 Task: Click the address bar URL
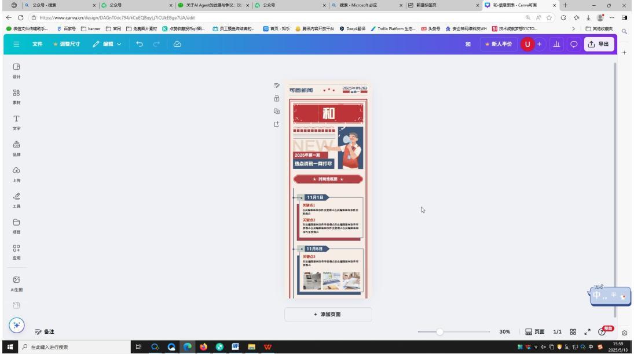117,18
